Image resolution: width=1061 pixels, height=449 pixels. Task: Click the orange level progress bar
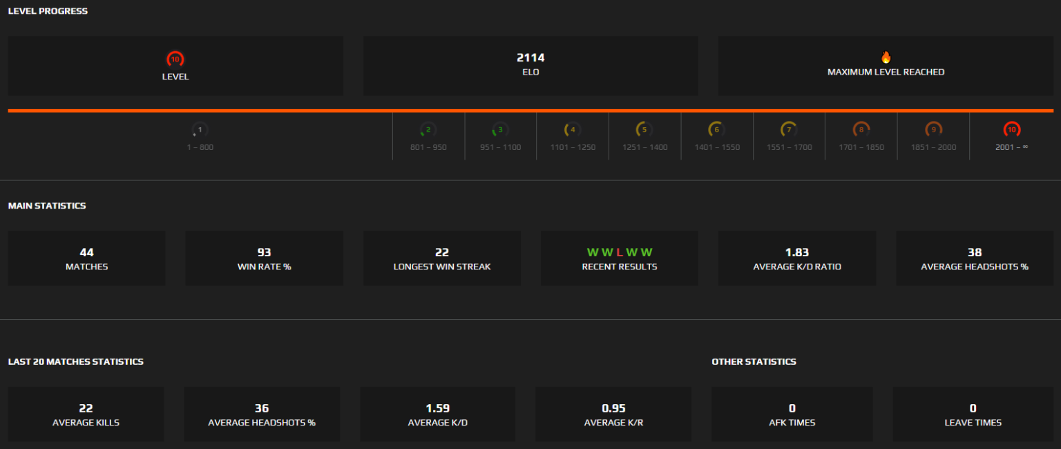point(530,109)
